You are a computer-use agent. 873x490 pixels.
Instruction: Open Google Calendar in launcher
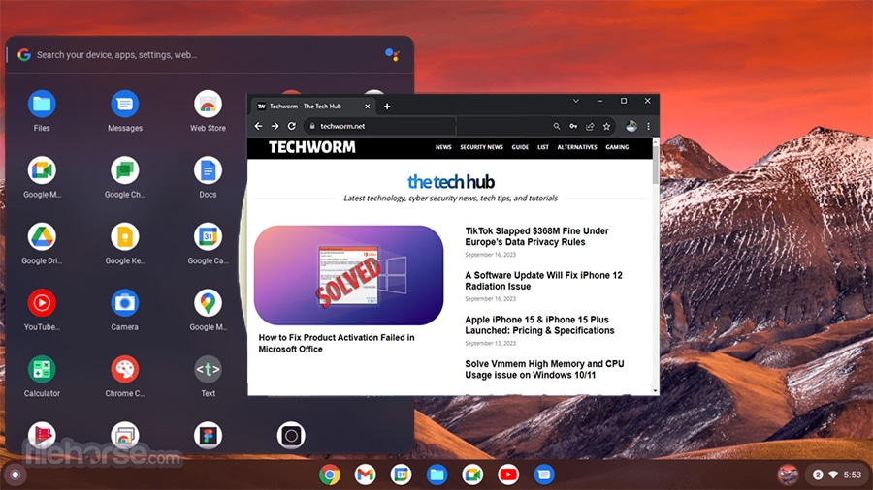208,237
